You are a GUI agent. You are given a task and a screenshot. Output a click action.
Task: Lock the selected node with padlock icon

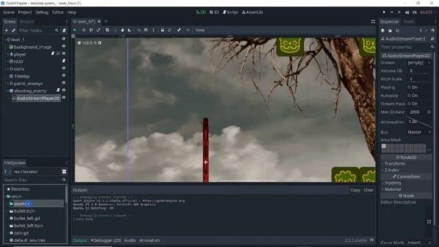163,30
